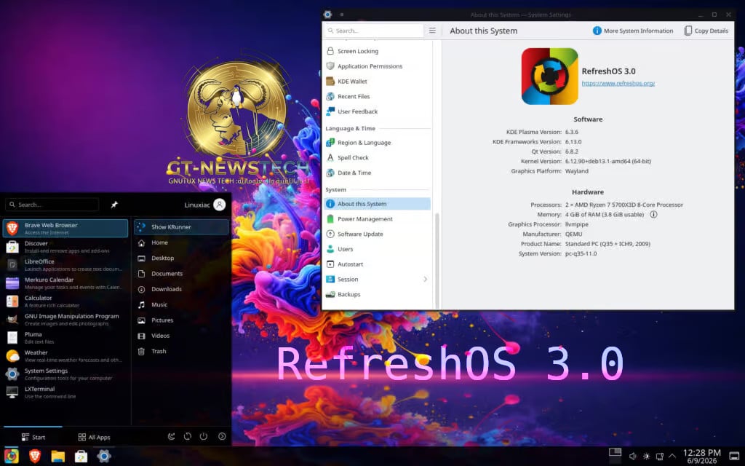Image resolution: width=745 pixels, height=466 pixels.
Task: Click the Linuxiac user avatar
Action: pyautogui.click(x=220, y=205)
